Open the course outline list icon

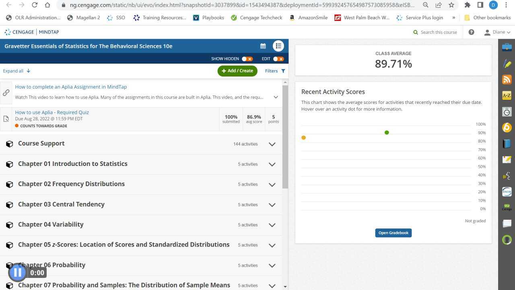[x=278, y=46]
